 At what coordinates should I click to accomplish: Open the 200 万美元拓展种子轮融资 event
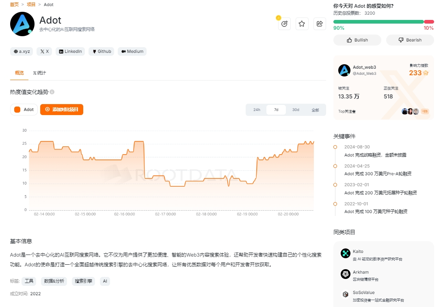pyautogui.click(x=380, y=193)
